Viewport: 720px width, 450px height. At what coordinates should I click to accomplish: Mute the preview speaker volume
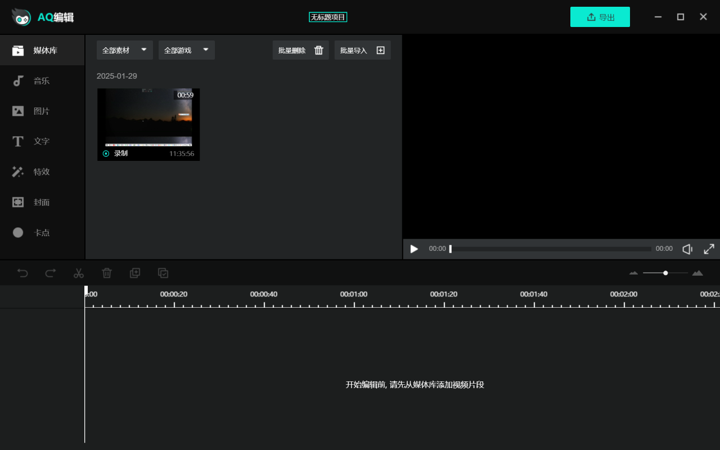(687, 249)
